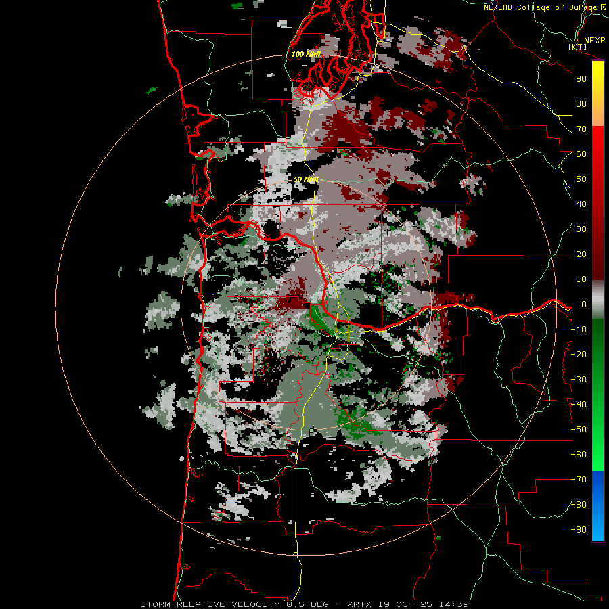Click the -20 value on velocity scale
This screenshot has height=609, width=609.
pos(579,354)
